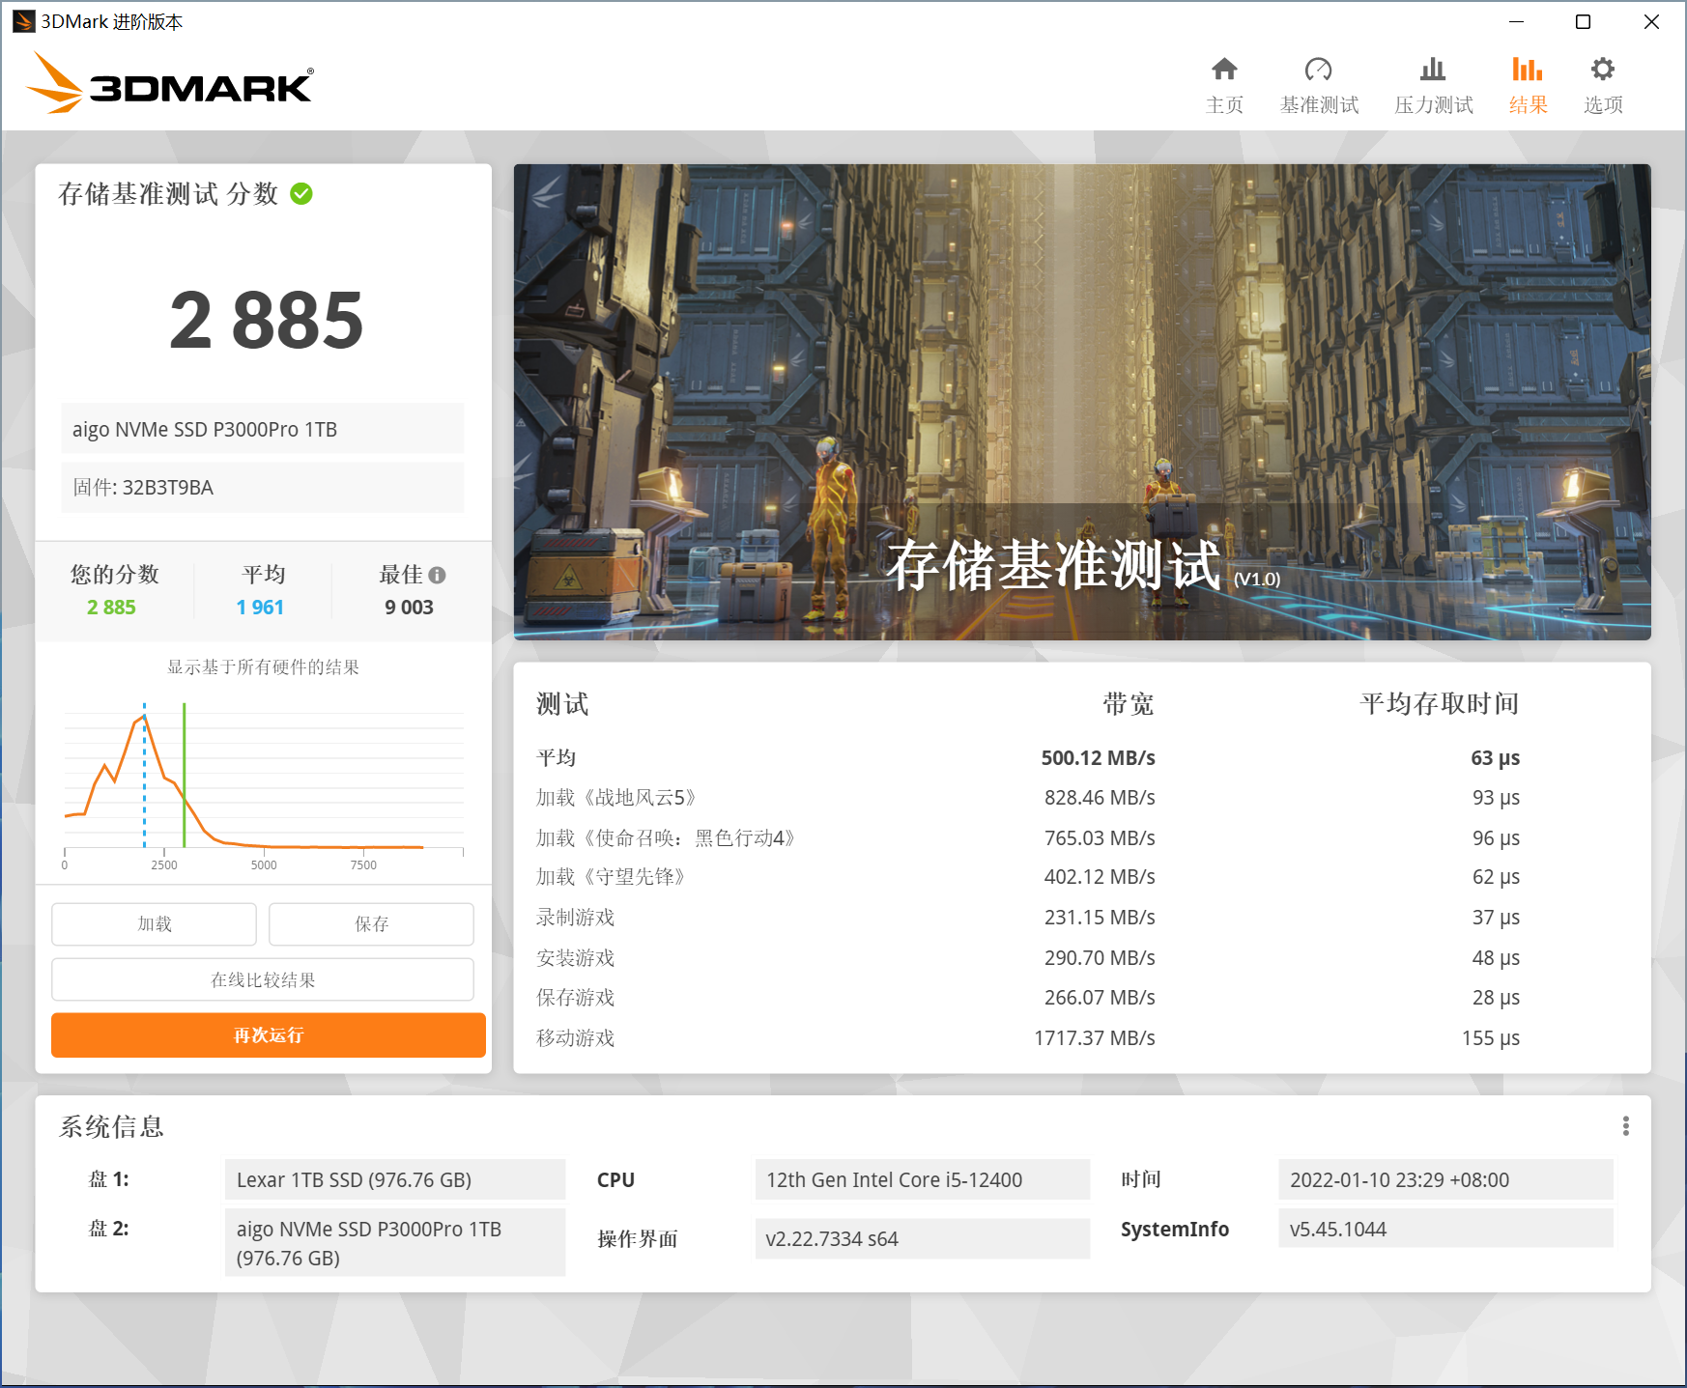This screenshot has width=1687, height=1388.
Task: Click the 盘 2 aigo NVMe SSD field
Action: 395,1243
